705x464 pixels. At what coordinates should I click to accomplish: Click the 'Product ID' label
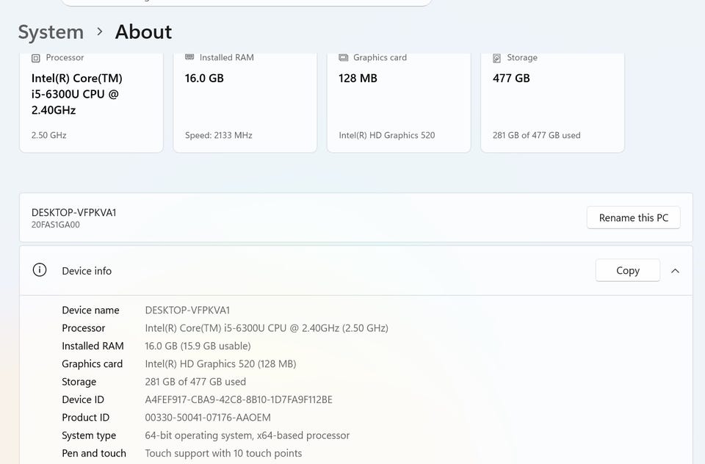click(85, 418)
